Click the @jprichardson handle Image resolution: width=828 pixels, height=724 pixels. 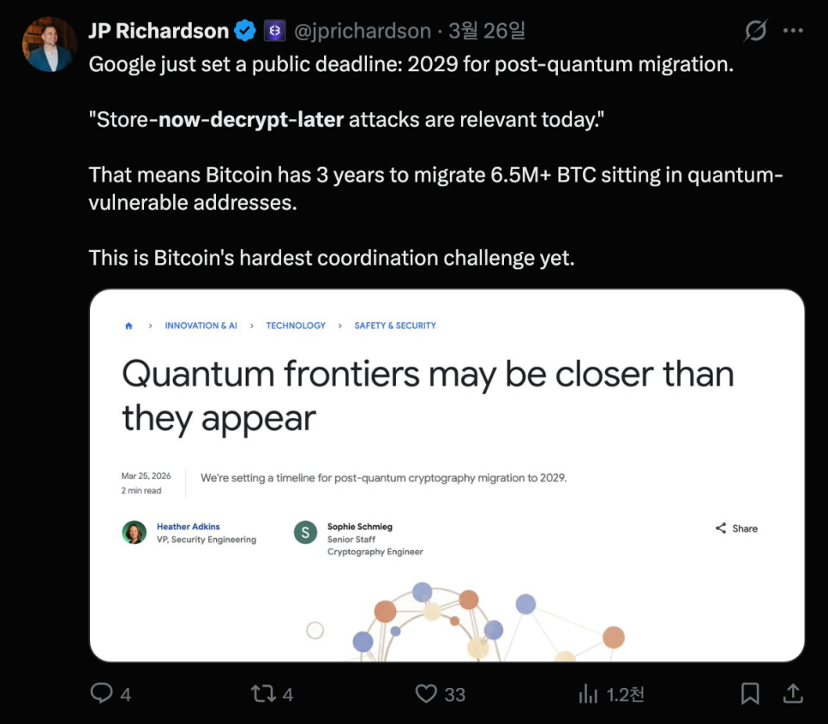[362, 32]
